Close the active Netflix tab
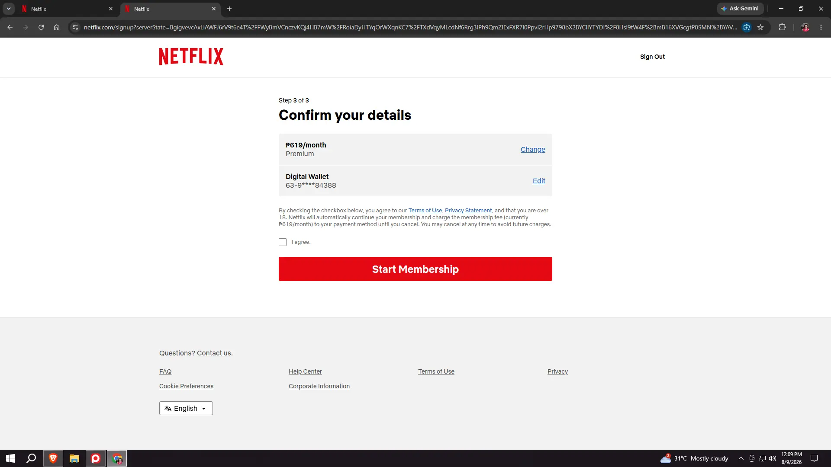The width and height of the screenshot is (831, 467). point(214,9)
